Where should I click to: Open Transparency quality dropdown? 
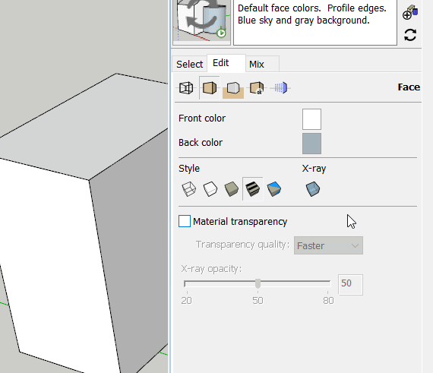click(x=328, y=245)
